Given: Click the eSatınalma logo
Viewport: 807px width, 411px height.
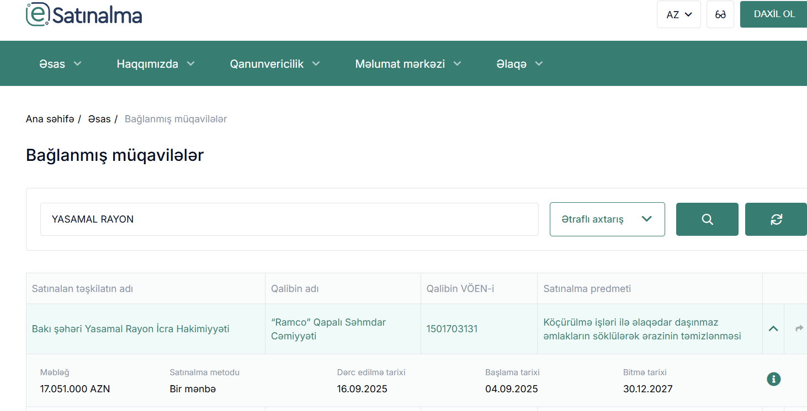Looking at the screenshot, I should pyautogui.click(x=84, y=15).
